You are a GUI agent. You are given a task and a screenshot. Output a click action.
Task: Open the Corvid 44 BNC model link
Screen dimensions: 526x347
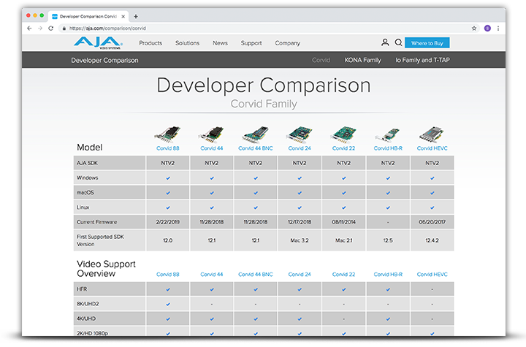[256, 148]
